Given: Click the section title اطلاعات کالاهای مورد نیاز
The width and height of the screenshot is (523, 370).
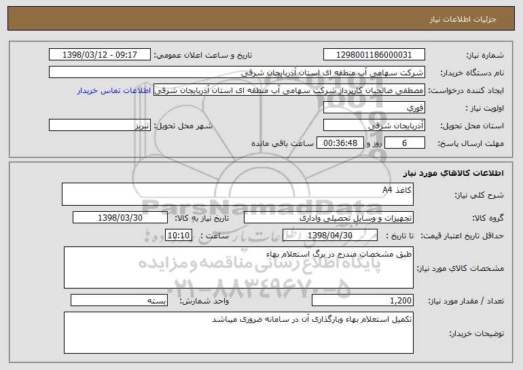Looking at the screenshot, I should coord(453,173).
